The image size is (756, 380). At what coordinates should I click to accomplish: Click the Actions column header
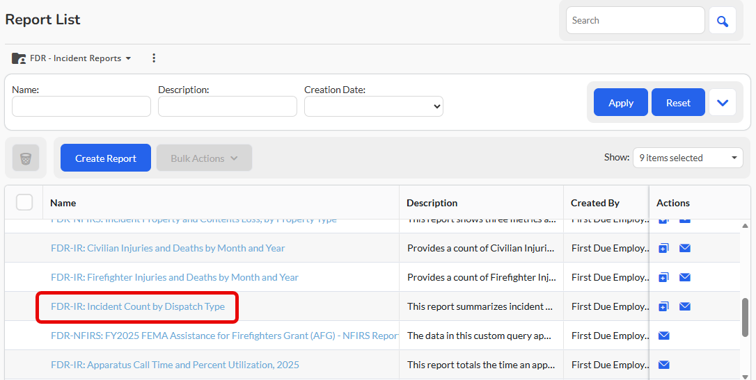click(x=673, y=203)
